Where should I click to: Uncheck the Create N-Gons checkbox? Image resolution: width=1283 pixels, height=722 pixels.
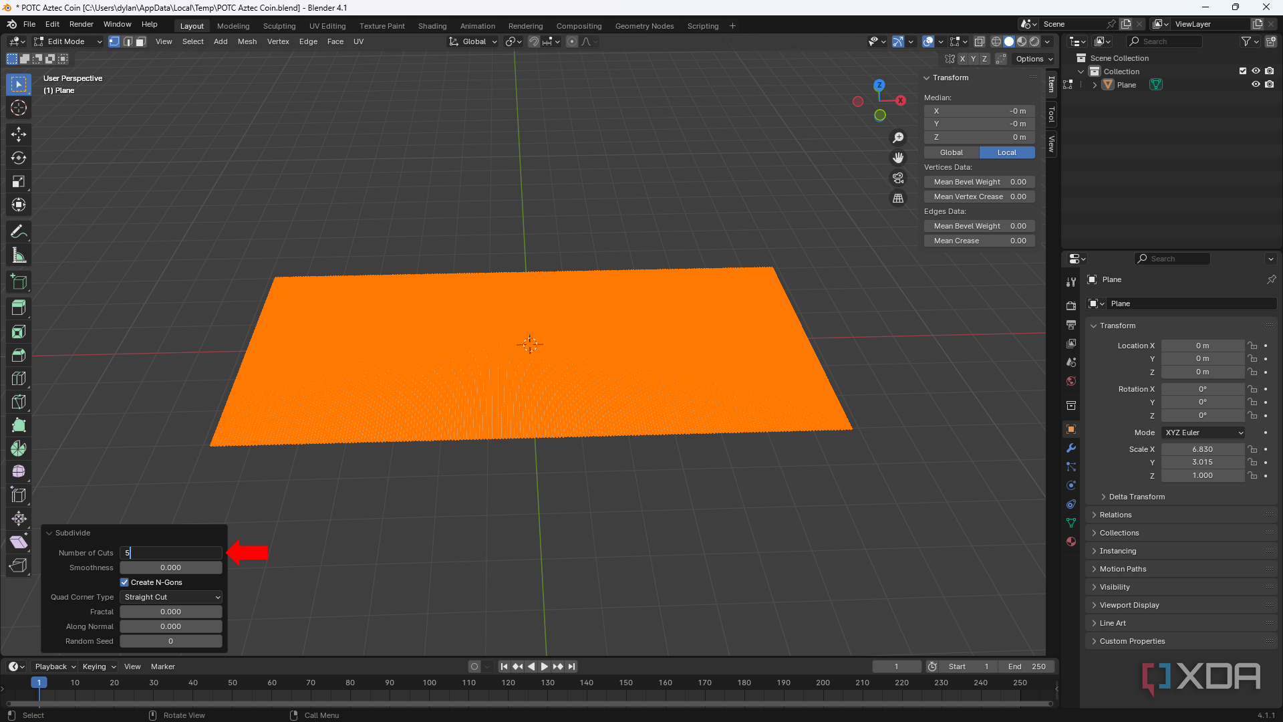124,582
